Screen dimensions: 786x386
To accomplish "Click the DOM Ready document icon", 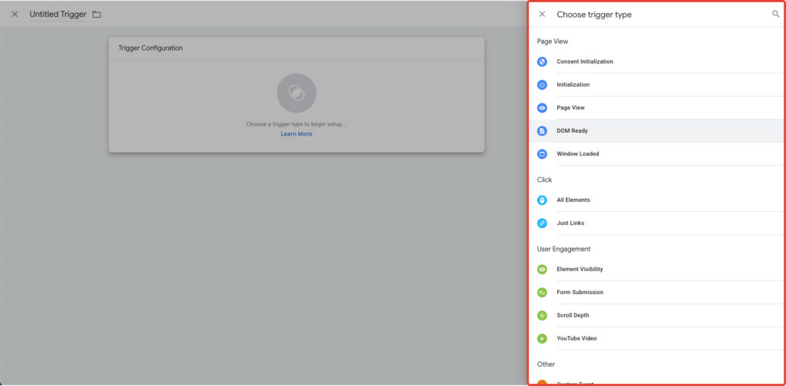I will pyautogui.click(x=542, y=130).
